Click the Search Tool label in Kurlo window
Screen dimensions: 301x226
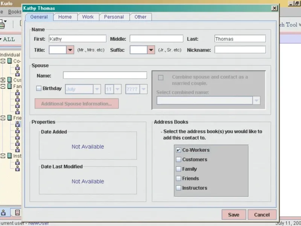288,24
